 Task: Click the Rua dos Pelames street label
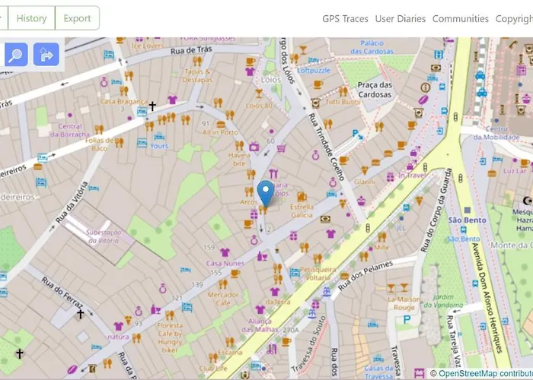click(365, 275)
